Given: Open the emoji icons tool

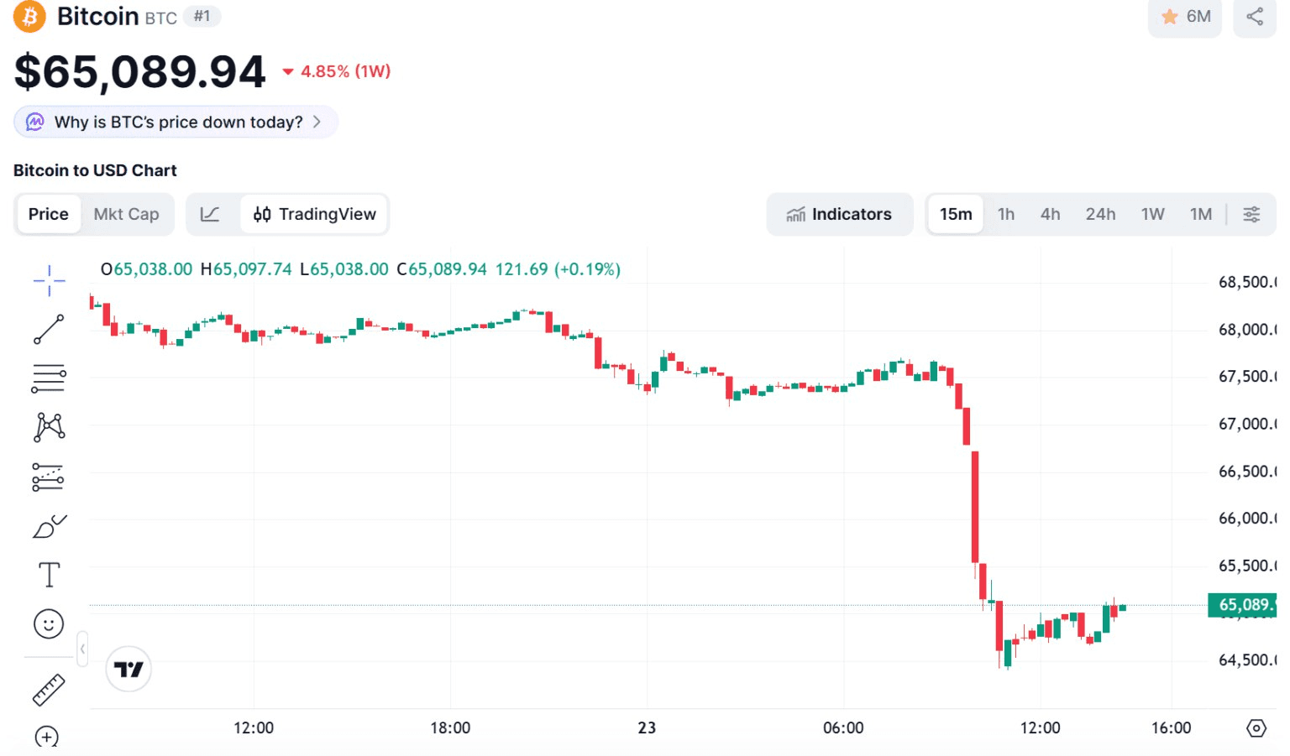Looking at the screenshot, I should pyautogui.click(x=49, y=624).
